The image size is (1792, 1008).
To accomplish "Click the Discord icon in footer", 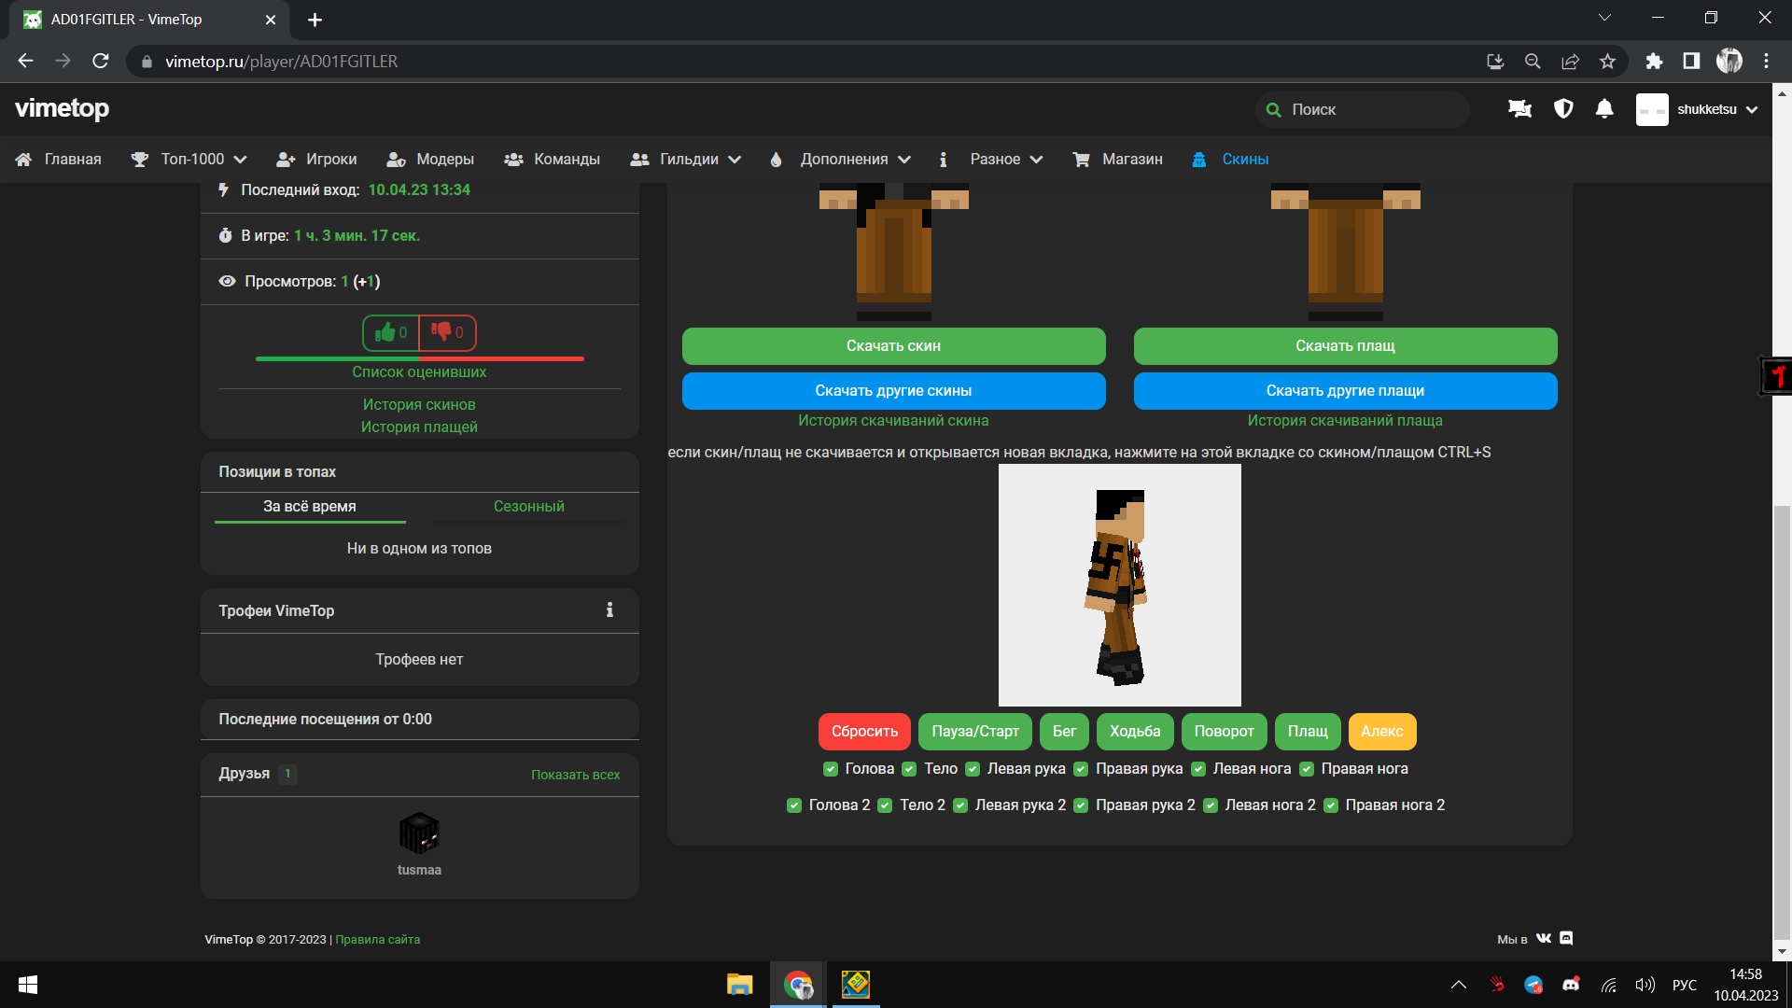I will pos(1567,938).
